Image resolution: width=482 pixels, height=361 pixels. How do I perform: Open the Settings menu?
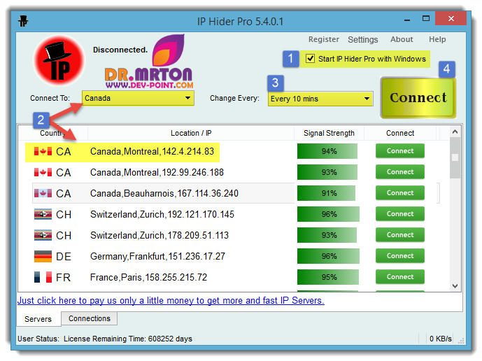pos(363,40)
